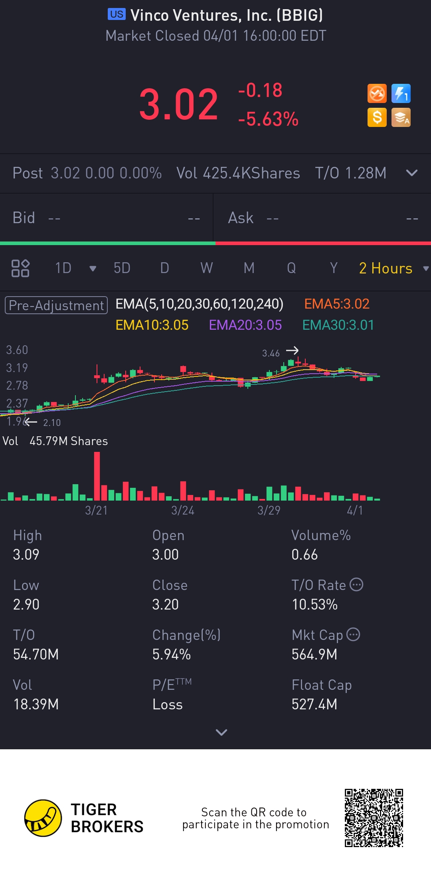The height and width of the screenshot is (887, 431).
Task: Tap the large 3.02 last price
Action: [x=178, y=105]
